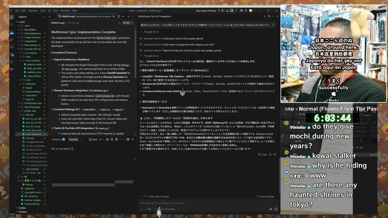This screenshot has width=388, height=218.
Task: Toggle the bottom panel layout
Action: pos(228,11)
